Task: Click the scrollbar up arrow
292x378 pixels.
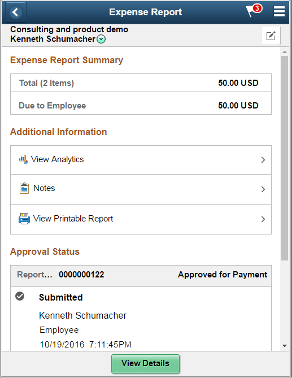Action: (285, 52)
